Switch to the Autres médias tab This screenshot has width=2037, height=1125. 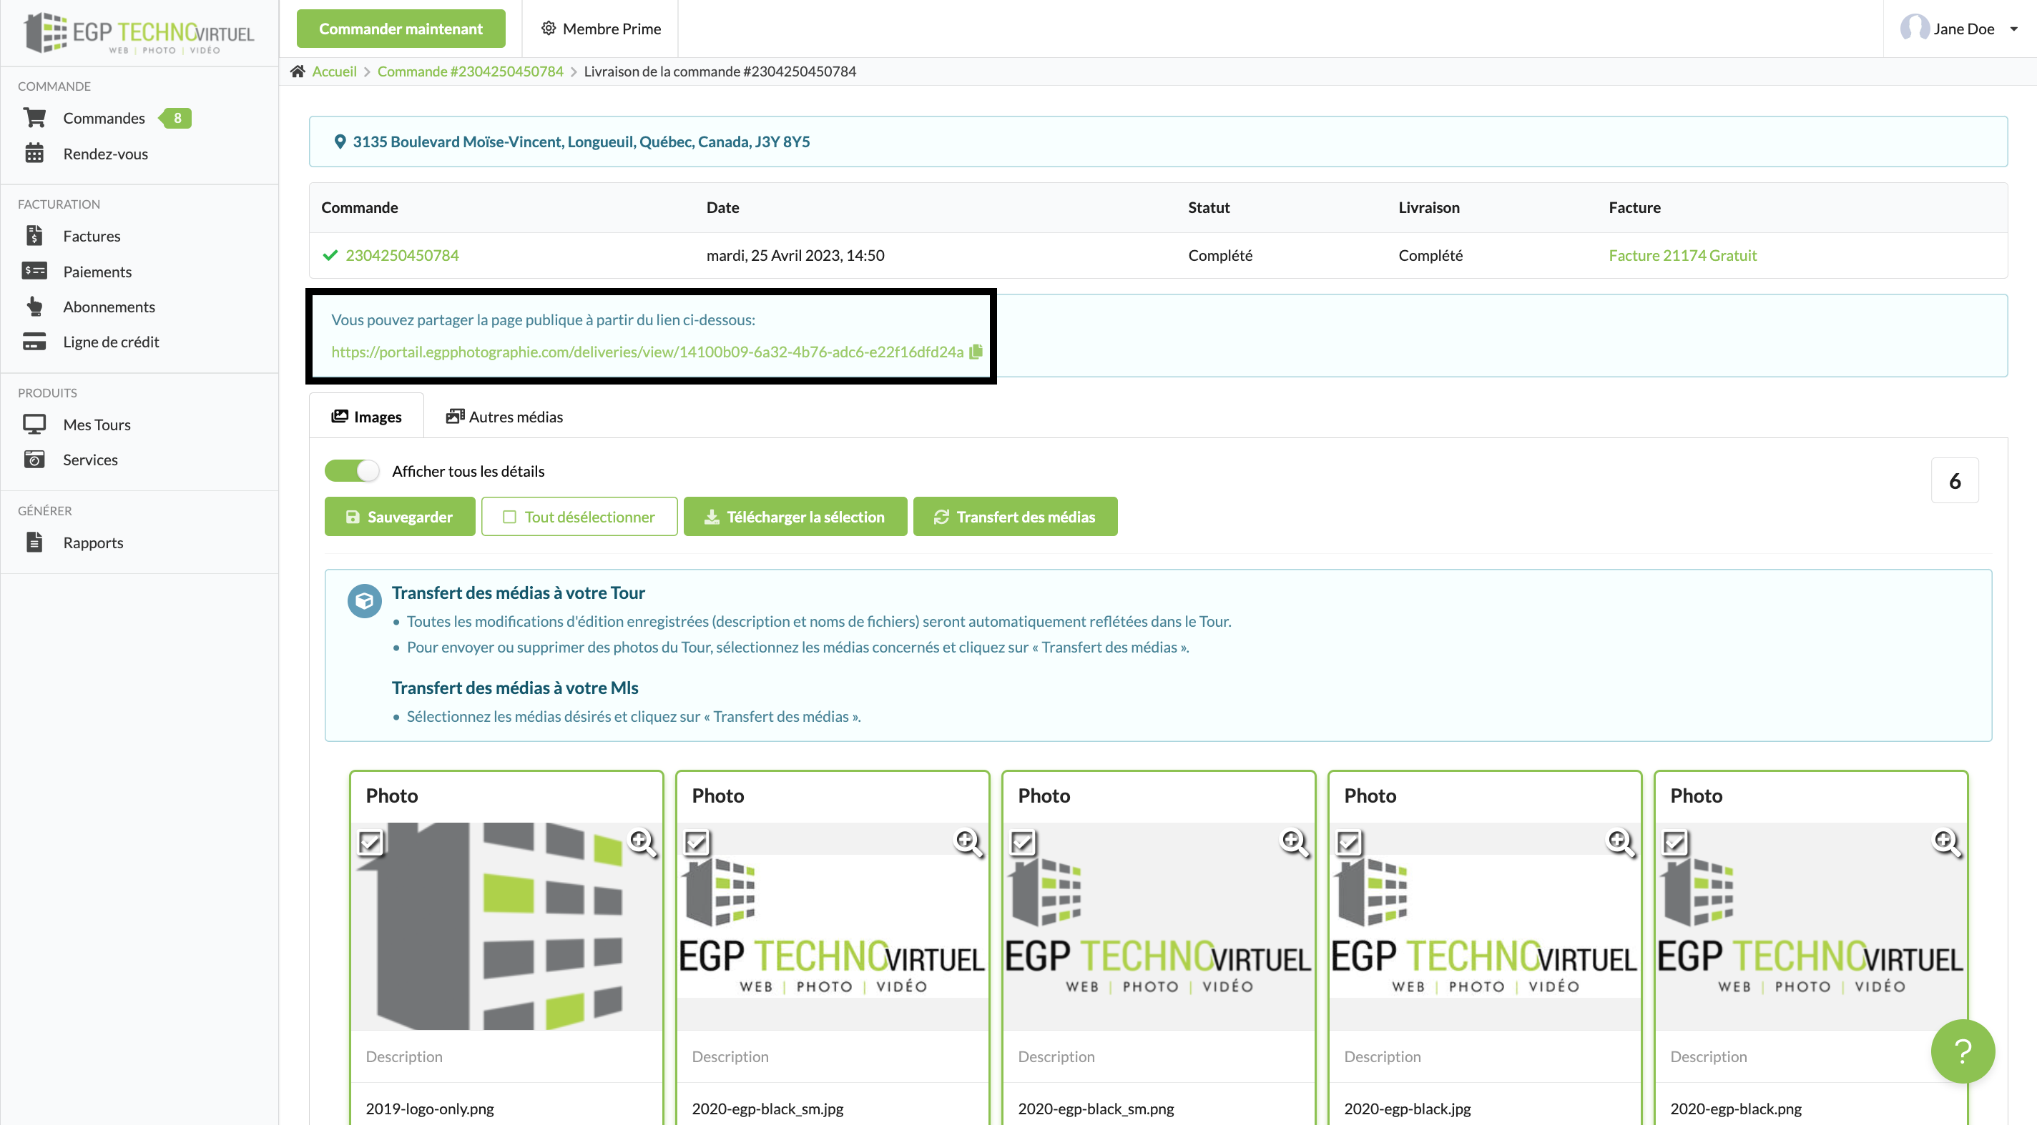coord(504,417)
